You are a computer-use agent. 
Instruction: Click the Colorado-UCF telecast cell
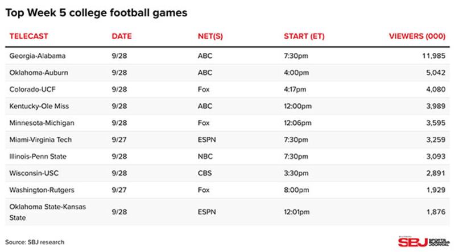click(32, 89)
